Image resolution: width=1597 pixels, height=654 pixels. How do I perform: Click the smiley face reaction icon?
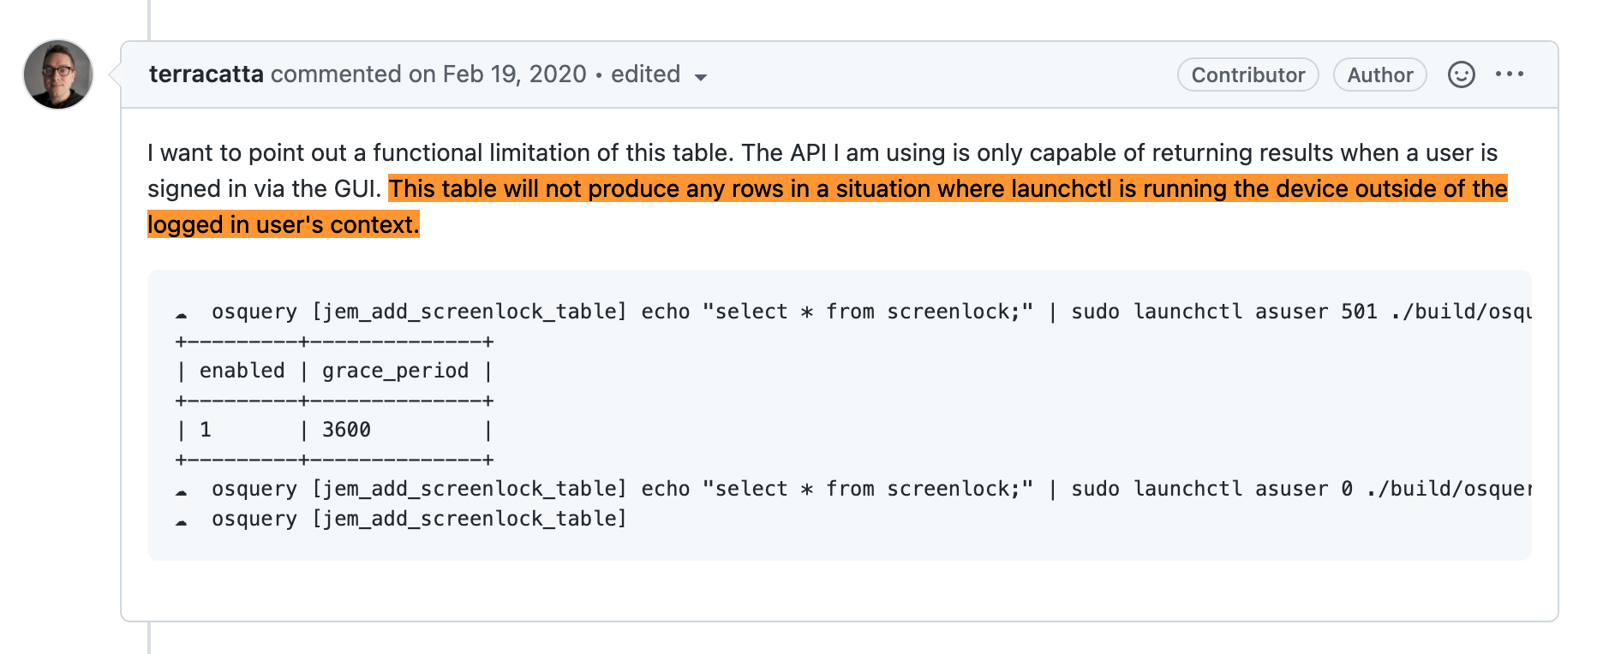1462,74
